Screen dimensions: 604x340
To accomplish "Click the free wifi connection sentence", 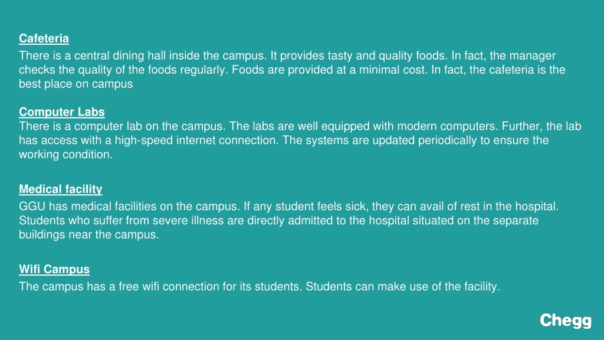I will 160,286.
